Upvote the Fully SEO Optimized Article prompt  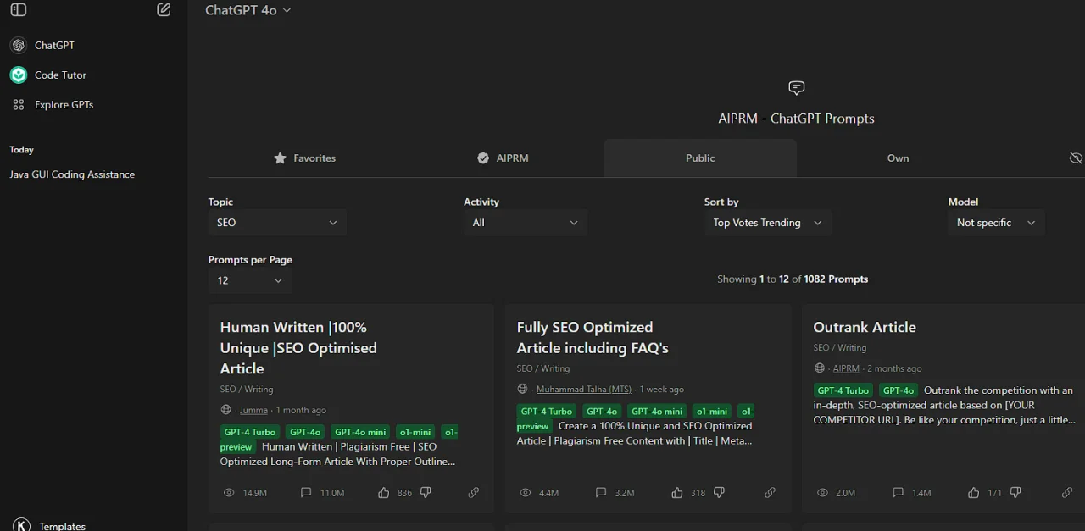point(676,492)
